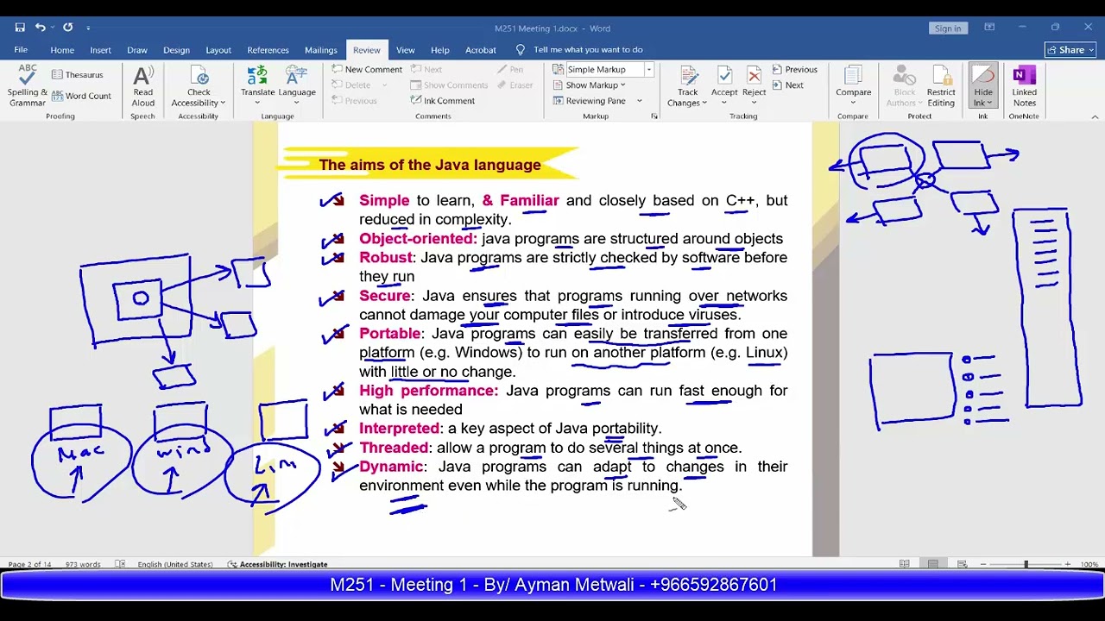
Task: Redo the last action
Action: (67, 28)
